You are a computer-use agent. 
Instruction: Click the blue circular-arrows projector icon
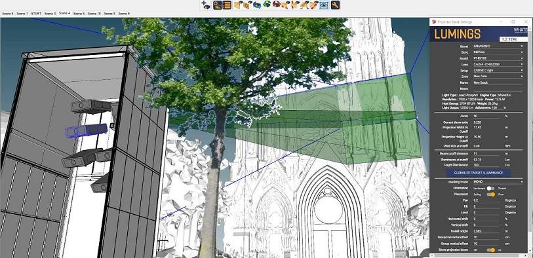[x=258, y=5]
